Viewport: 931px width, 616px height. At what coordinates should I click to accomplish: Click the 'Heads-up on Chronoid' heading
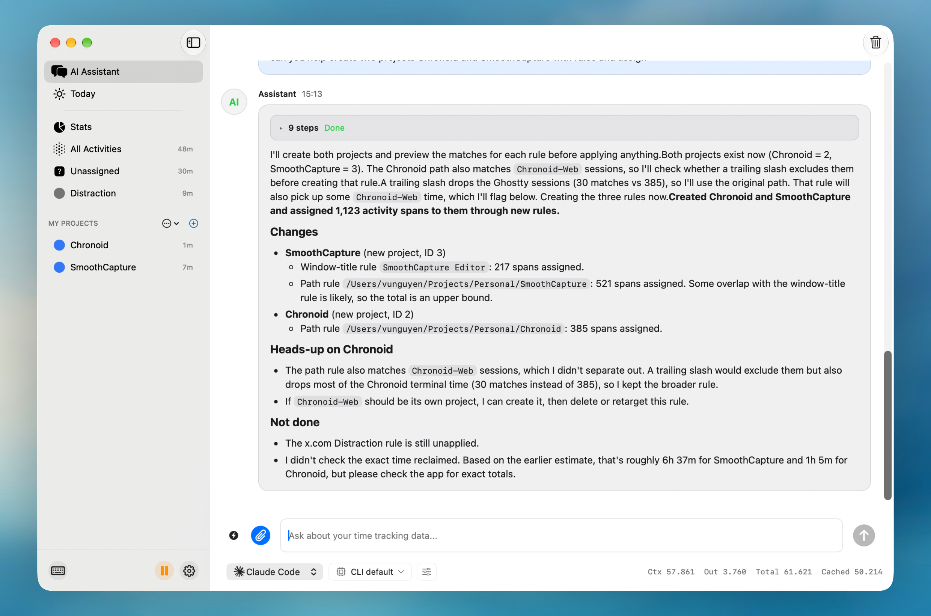(331, 349)
